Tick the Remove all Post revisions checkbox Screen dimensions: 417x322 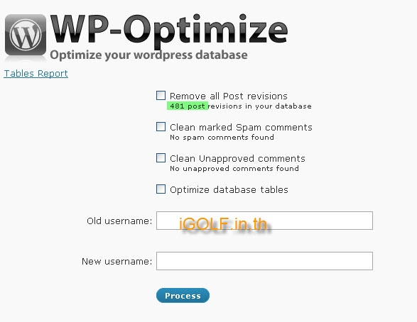161,95
